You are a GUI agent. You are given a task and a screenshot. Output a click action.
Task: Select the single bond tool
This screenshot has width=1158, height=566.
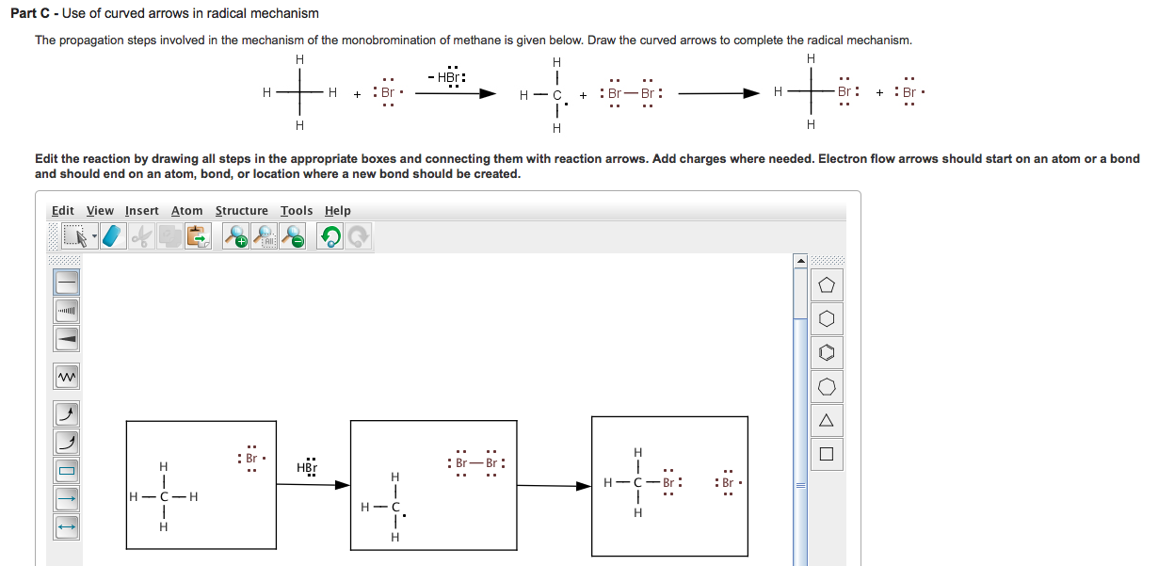click(x=66, y=281)
